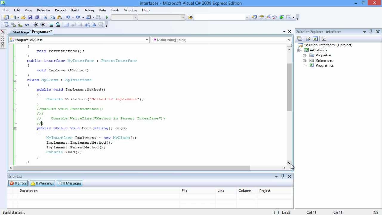
Task: Open the File menu
Action: pyautogui.click(x=7, y=10)
